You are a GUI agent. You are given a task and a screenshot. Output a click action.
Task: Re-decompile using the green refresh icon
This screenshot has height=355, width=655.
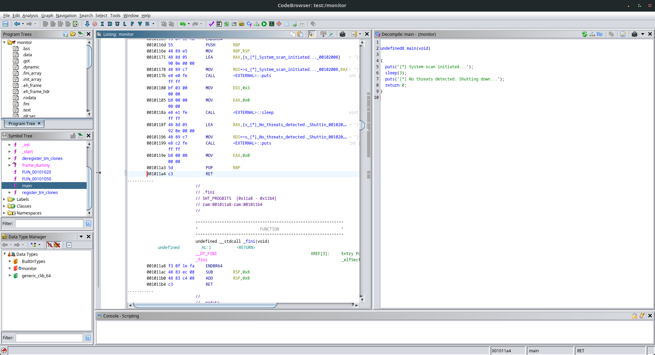[x=584, y=34]
